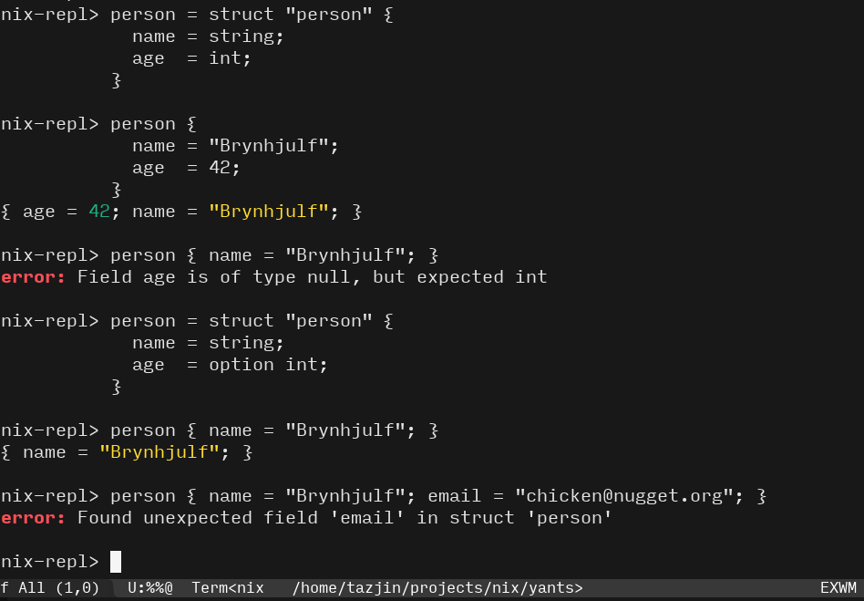This screenshot has width=864, height=601.
Task: Click the /home/tazjin/projects/nix/yants path in mode line
Action: (x=437, y=588)
